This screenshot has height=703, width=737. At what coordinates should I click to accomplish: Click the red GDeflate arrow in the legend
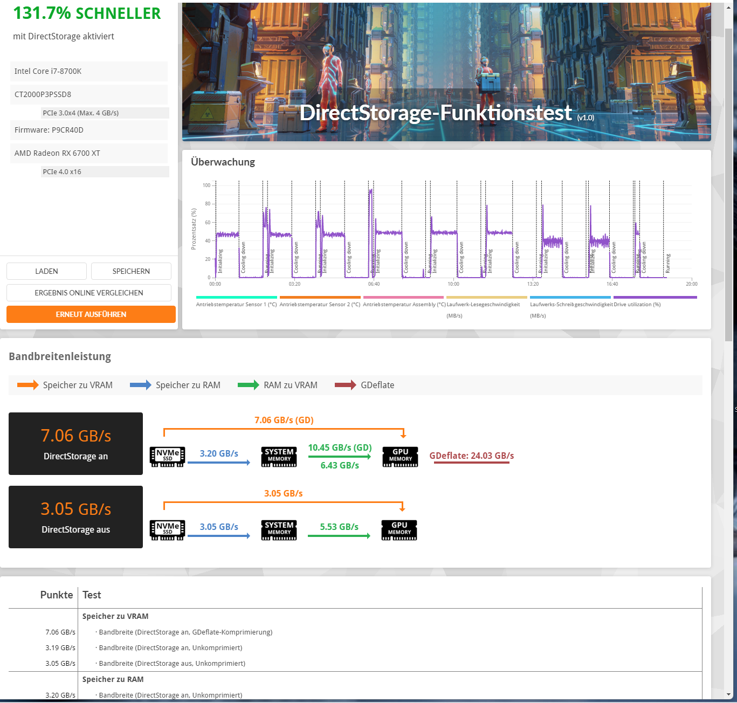(x=346, y=385)
